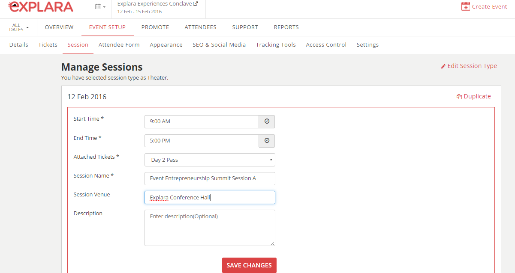Switch to the Appearance sub-tab
The width and height of the screenshot is (515, 273).
(166, 45)
